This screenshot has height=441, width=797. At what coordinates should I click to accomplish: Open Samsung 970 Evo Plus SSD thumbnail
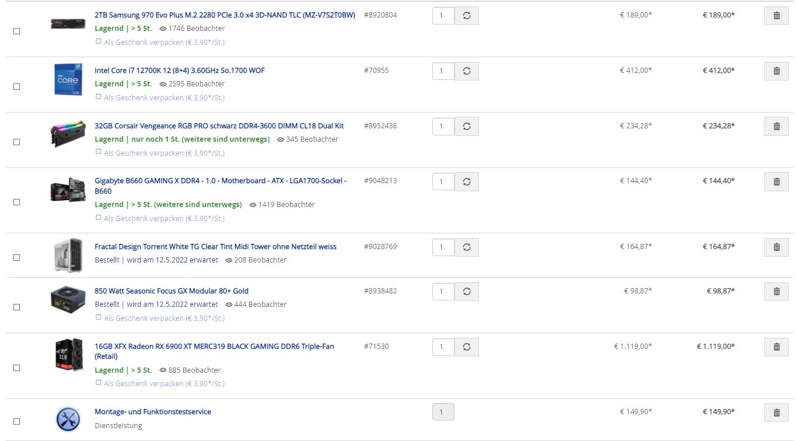coord(68,23)
